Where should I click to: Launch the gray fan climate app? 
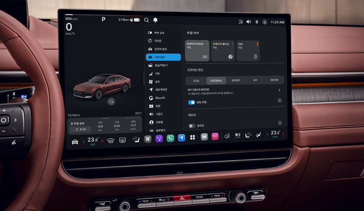pos(148,139)
